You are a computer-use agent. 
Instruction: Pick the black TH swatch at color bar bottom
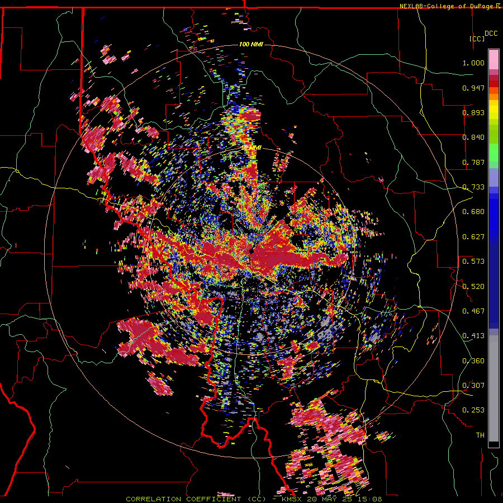(493, 445)
